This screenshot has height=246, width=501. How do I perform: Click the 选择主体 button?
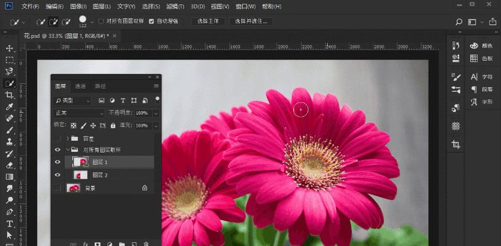(208, 22)
